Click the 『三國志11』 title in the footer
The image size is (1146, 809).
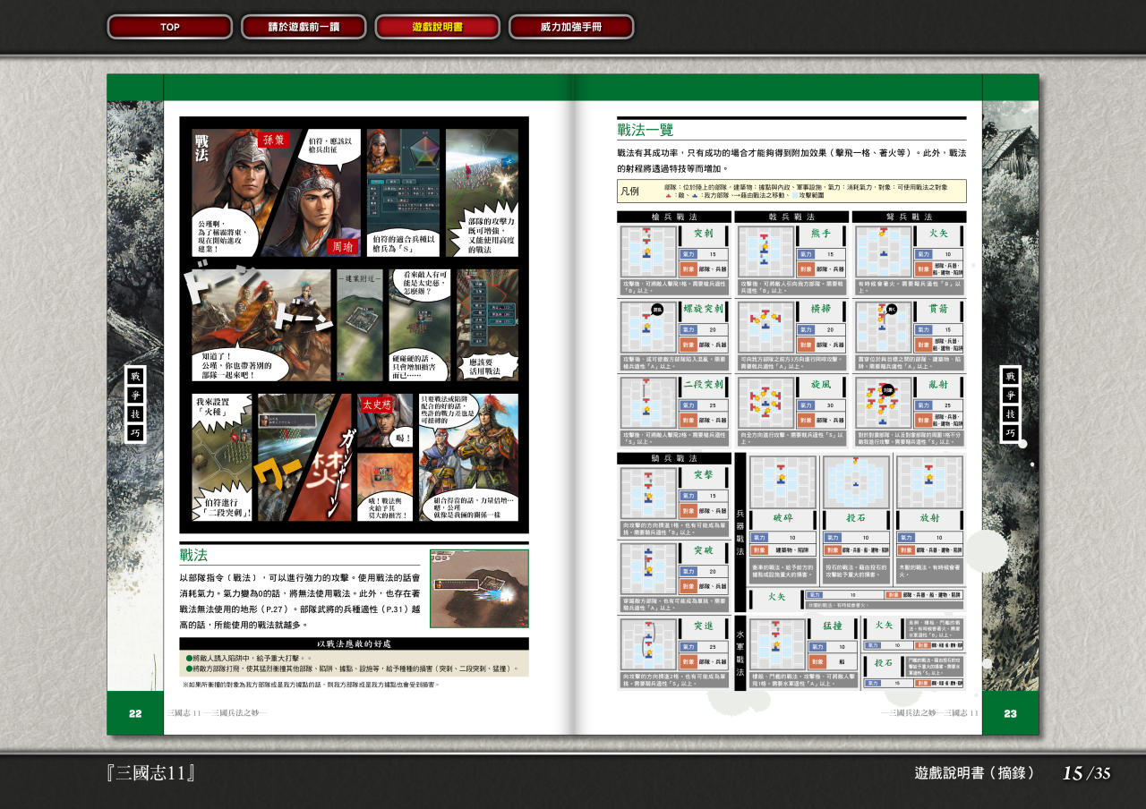coord(150,773)
